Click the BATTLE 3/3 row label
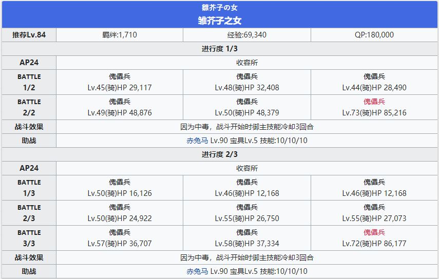 coord(29,238)
